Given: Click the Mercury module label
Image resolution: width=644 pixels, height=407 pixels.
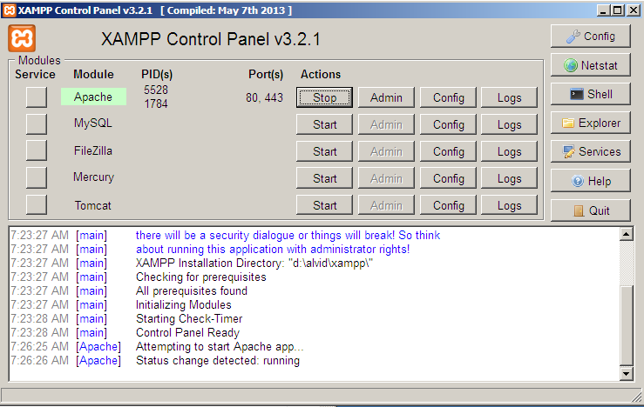Looking at the screenshot, I should pyautogui.click(x=93, y=177).
